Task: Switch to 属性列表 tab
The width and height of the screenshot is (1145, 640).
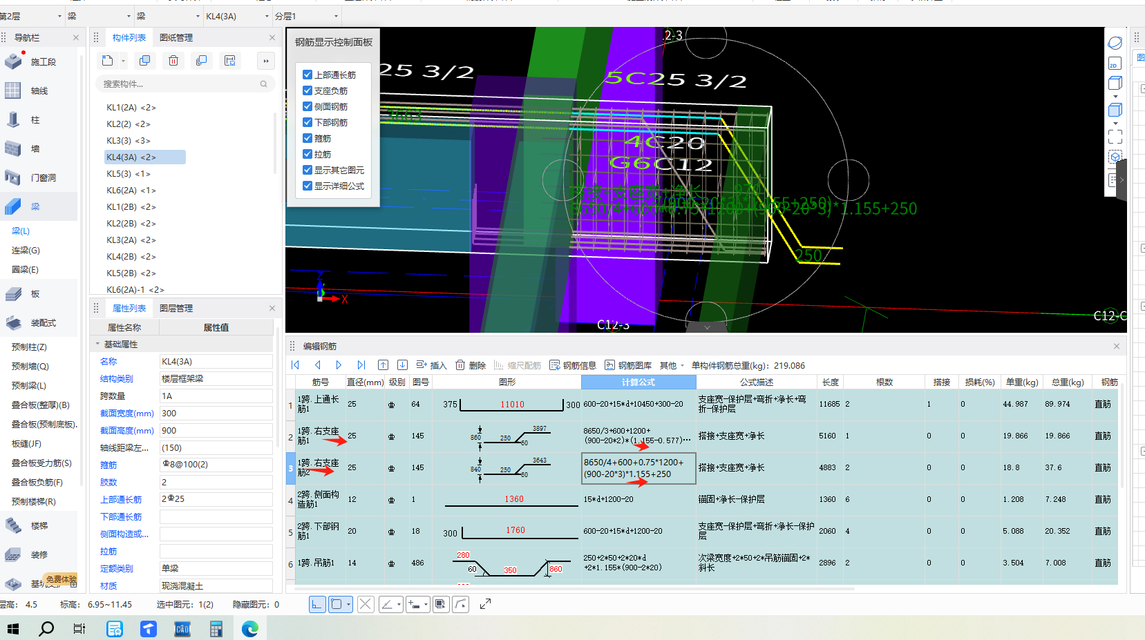Action: (x=129, y=309)
